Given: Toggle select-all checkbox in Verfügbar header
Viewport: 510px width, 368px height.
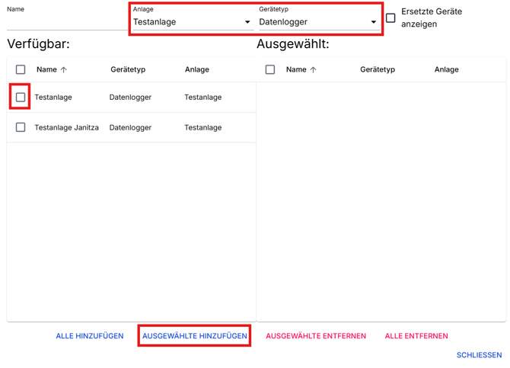Looking at the screenshot, I should 21,69.
